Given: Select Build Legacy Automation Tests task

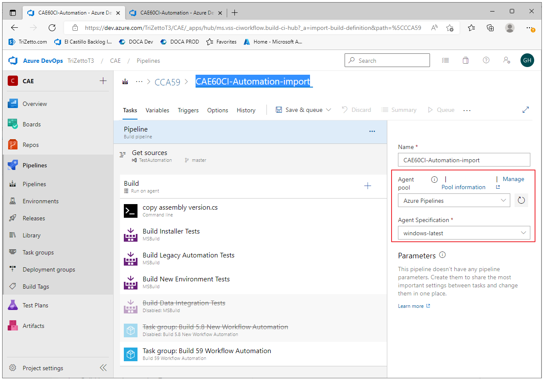Looking at the screenshot, I should pyautogui.click(x=253, y=258).
